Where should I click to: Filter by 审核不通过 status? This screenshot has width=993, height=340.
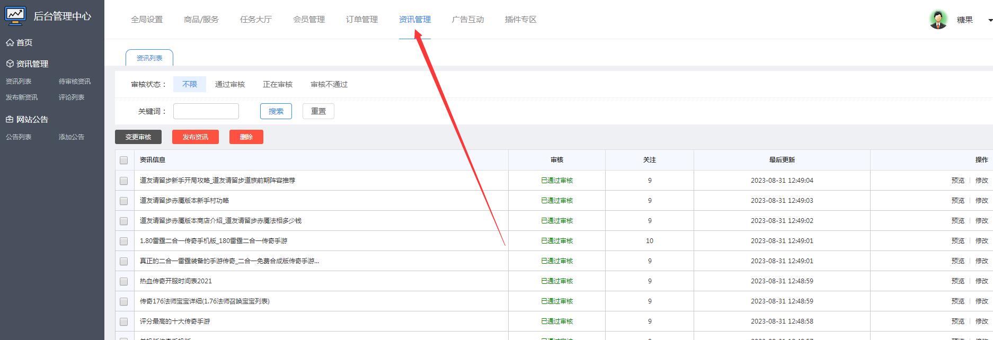(x=329, y=84)
